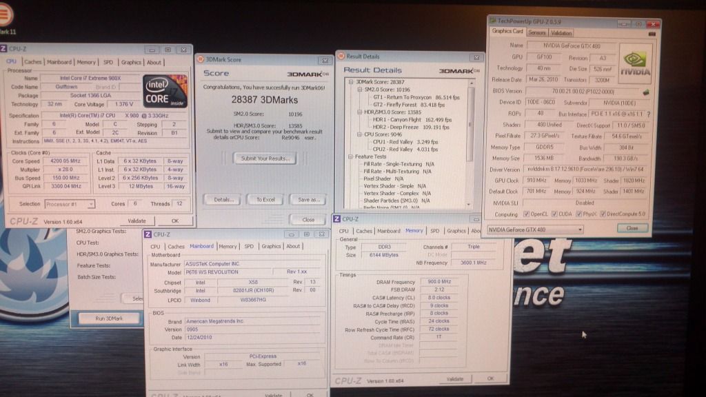The width and height of the screenshot is (706, 397).
Task: Click the GPU-Z Name field at the top
Action: [572, 46]
